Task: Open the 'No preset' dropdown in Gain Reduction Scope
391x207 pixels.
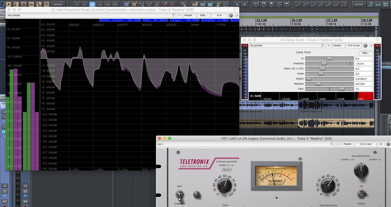Action: click(91, 15)
